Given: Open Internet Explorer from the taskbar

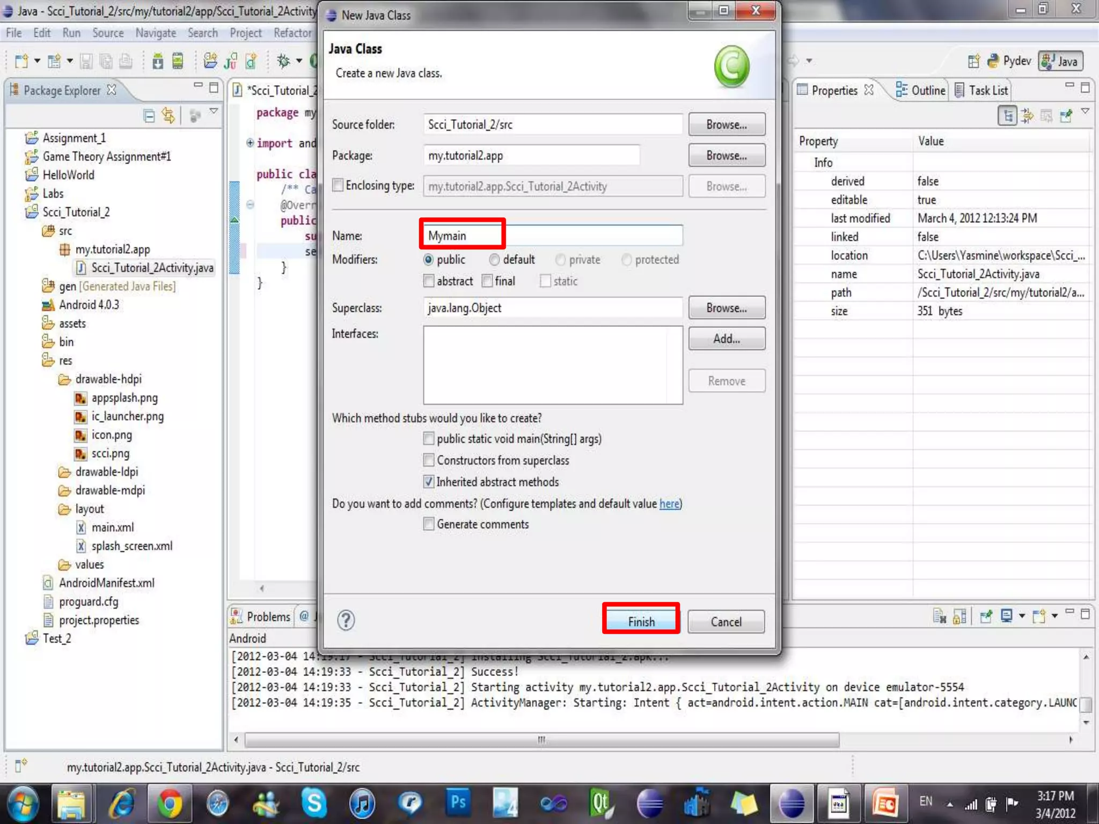Looking at the screenshot, I should (x=122, y=804).
